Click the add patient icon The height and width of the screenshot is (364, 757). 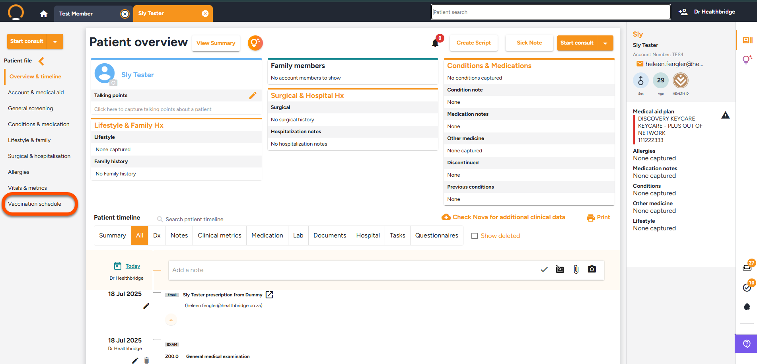tap(683, 12)
